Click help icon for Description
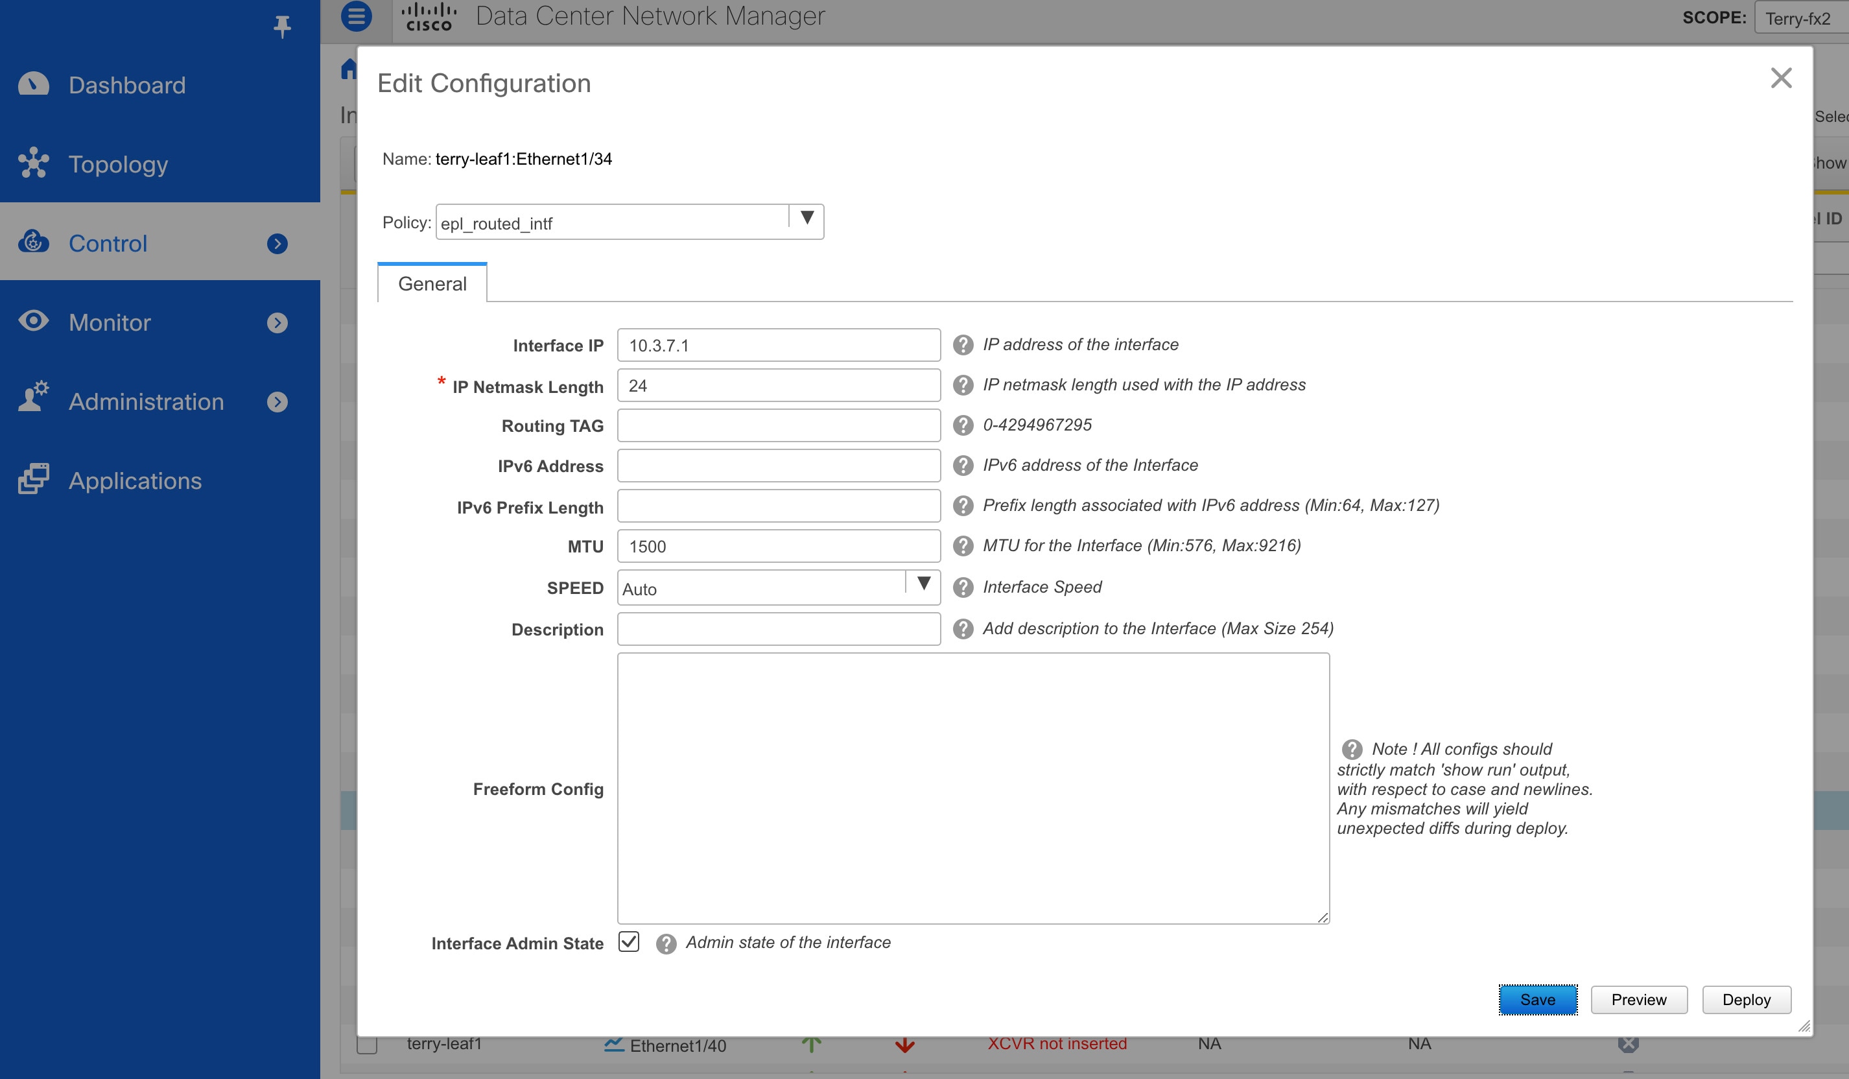 click(963, 629)
